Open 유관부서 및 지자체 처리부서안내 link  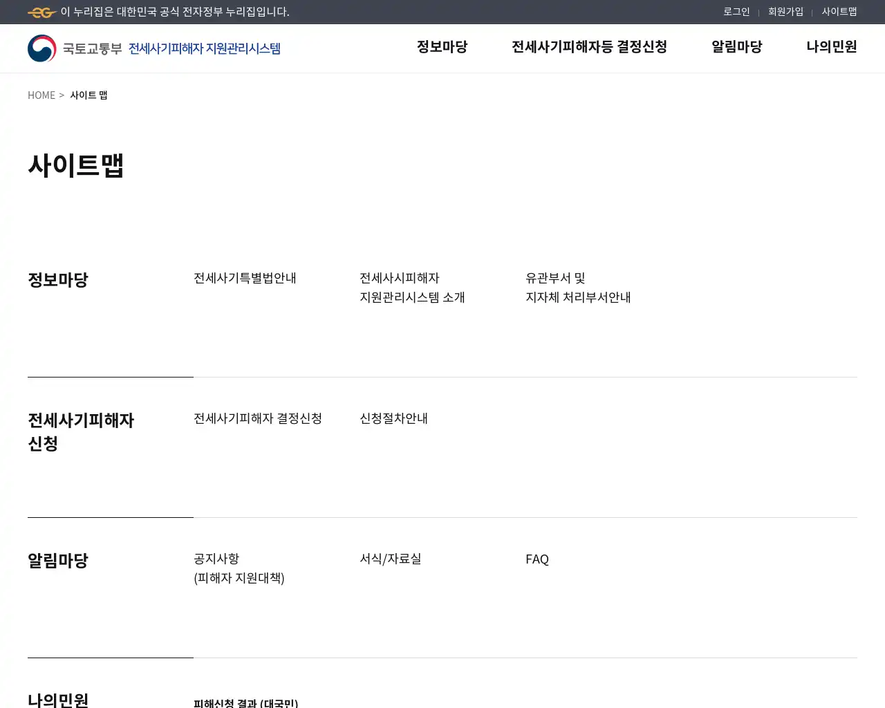pyautogui.click(x=578, y=288)
